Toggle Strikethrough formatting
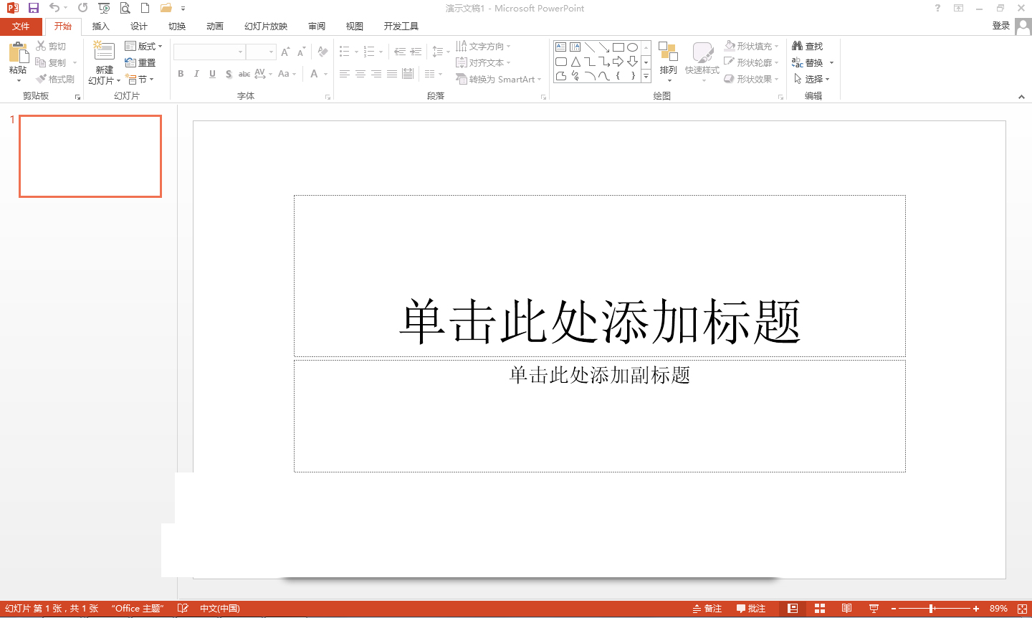Viewport: 1032px width, 618px height. click(x=244, y=74)
